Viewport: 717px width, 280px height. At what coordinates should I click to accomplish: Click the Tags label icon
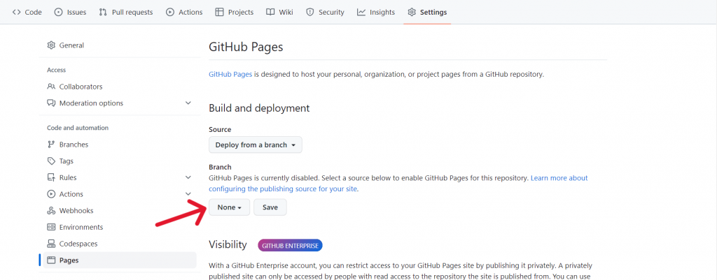51,161
